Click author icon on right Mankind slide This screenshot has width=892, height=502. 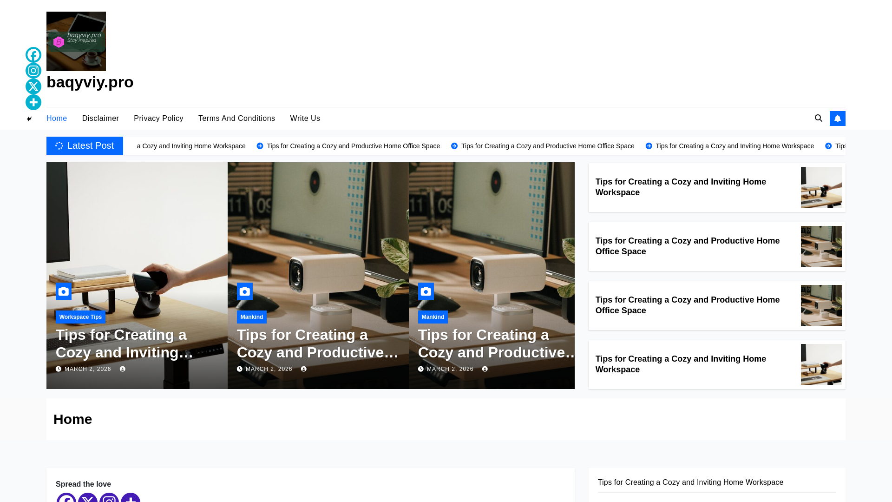tap(485, 369)
